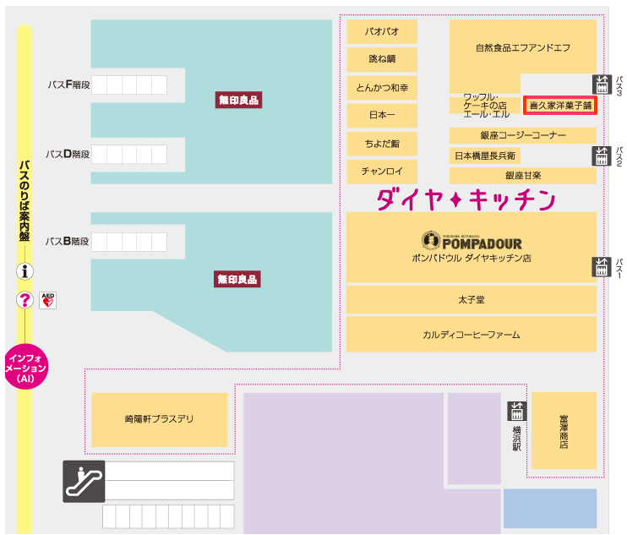Viewport: 627px width, 535px height.
Task: Click the バス2 elevator icon
Action: coord(601,156)
